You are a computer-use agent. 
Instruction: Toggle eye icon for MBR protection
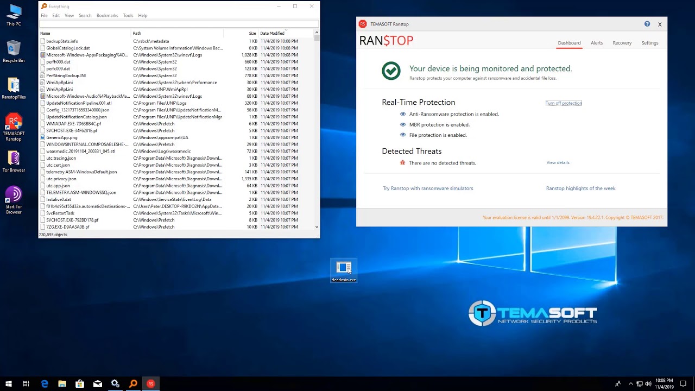pyautogui.click(x=403, y=124)
